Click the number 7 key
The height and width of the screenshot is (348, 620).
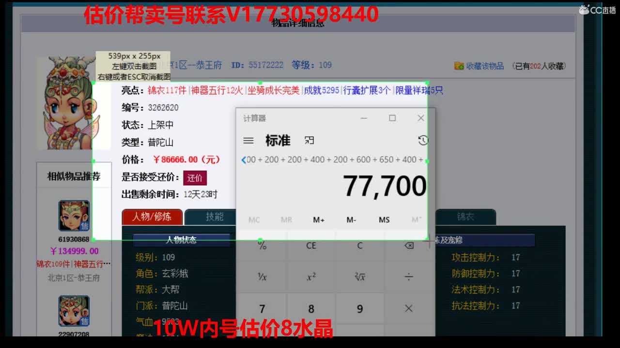[262, 308]
